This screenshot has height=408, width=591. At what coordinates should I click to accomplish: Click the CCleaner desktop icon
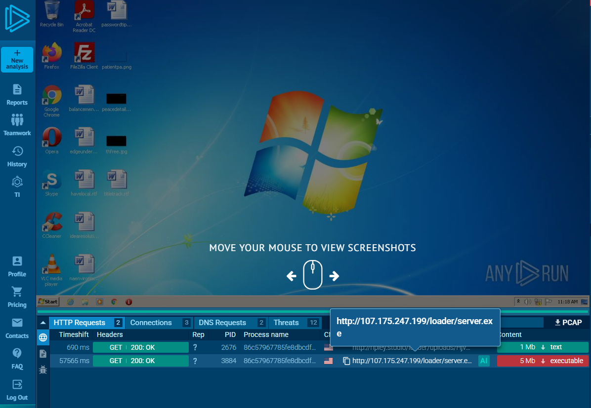51,225
